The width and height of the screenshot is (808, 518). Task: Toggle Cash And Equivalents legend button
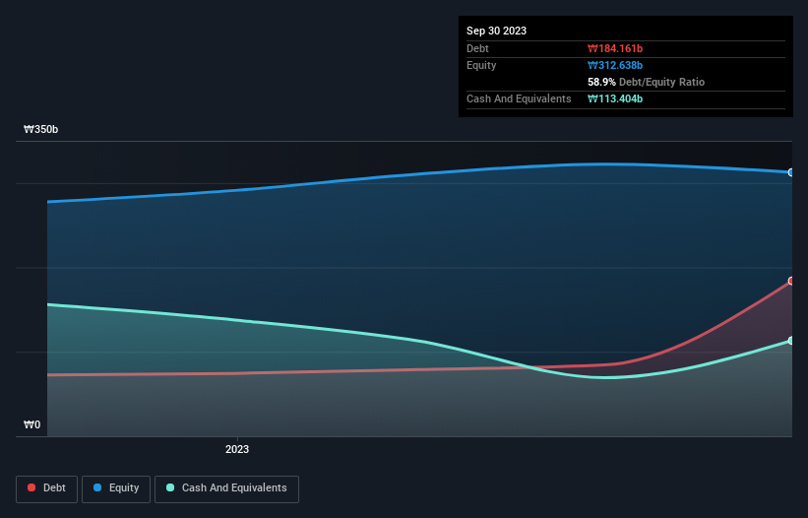click(226, 488)
